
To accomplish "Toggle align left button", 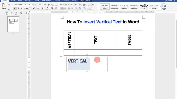I will click(x=62, y=8).
